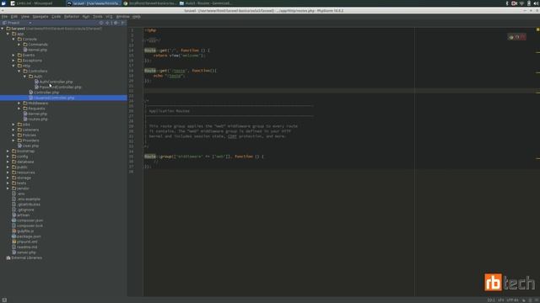Expand the Jobs folder
Image resolution: width=540 pixels, height=303 pixels.
[x=13, y=125]
